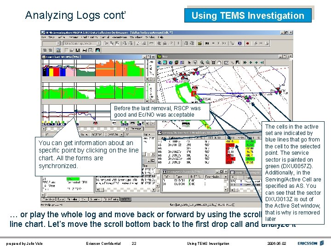
Task: Click the last disk-shaped icon in second toolbar
Action: [97, 50]
